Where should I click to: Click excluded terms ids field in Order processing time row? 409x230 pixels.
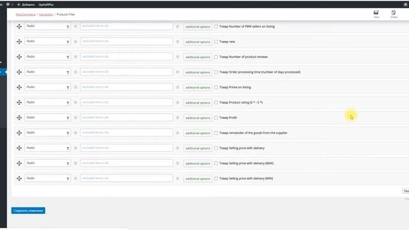pos(127,72)
